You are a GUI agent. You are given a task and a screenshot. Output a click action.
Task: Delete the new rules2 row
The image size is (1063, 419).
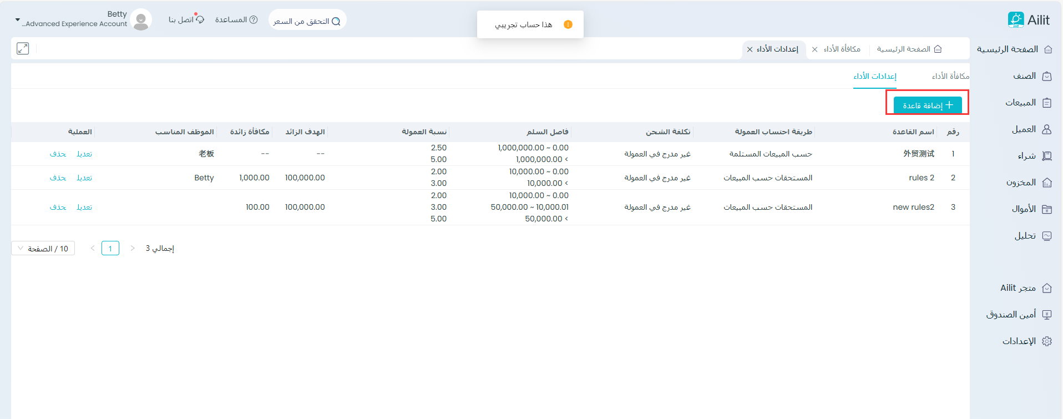click(58, 208)
